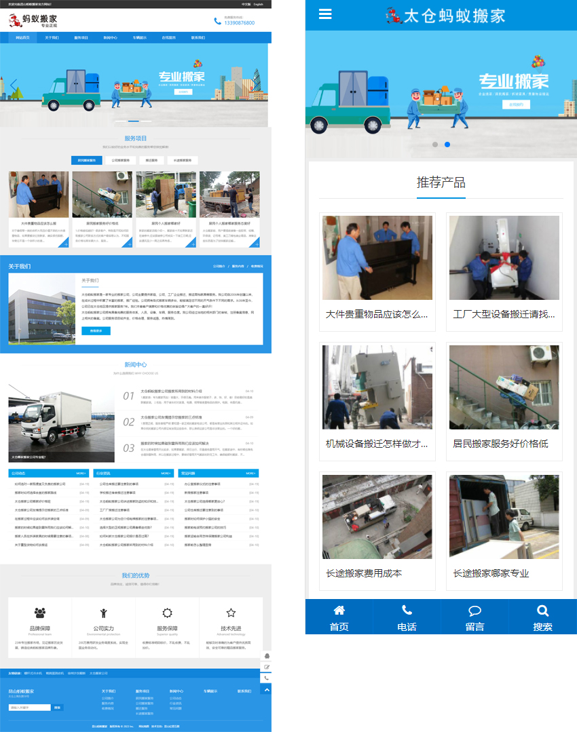Click the 技术先进 star icon

coord(231,613)
